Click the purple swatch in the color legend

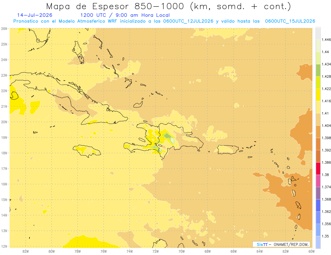(x=318, y=193)
